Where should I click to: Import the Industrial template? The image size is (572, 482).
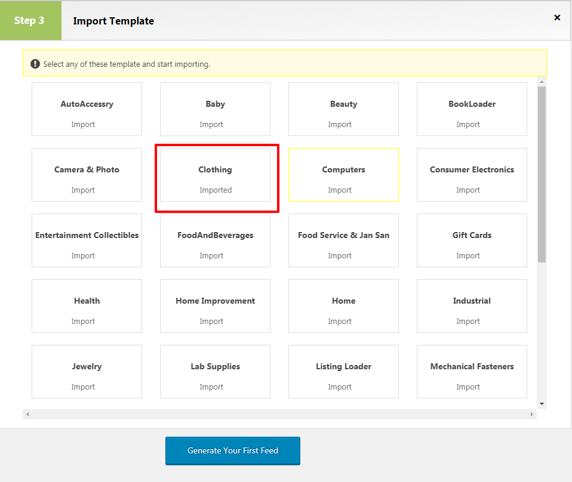tap(471, 321)
